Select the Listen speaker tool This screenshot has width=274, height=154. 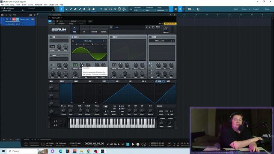pyautogui.click(x=94, y=9)
